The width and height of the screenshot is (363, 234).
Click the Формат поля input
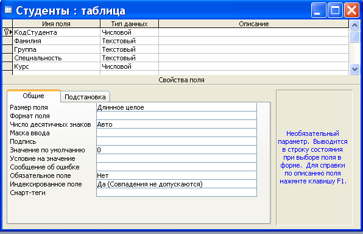(x=177, y=116)
